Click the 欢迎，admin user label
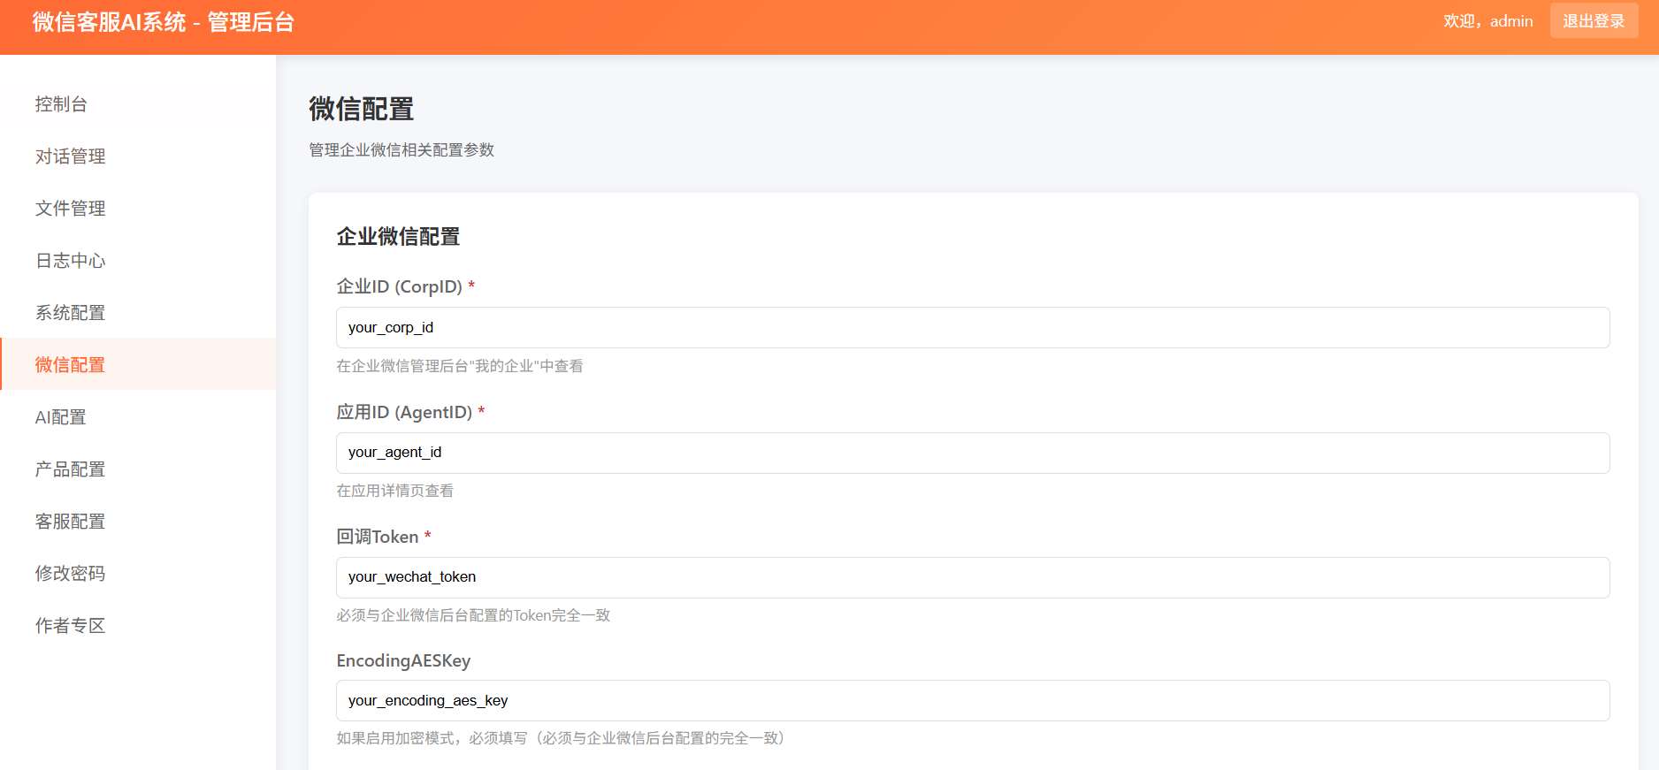Viewport: 1659px width, 770px height. 1487,21
